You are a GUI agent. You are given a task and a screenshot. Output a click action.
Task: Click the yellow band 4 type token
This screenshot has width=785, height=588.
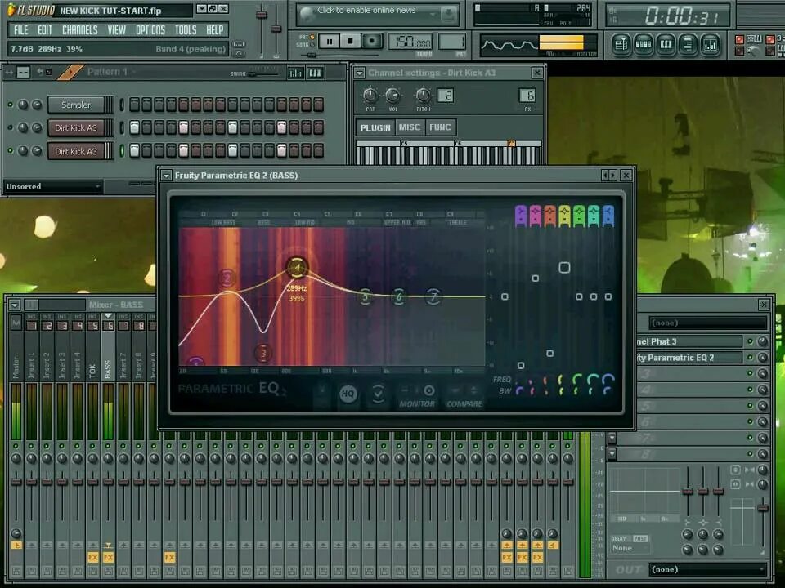click(x=564, y=216)
